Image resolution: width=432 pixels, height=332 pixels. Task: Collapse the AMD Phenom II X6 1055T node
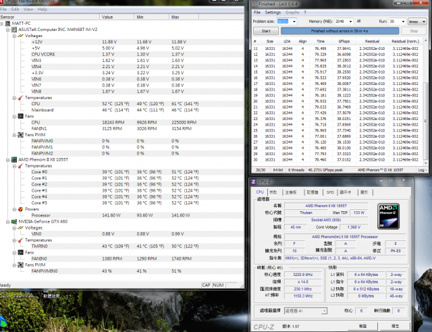[x=7, y=160]
